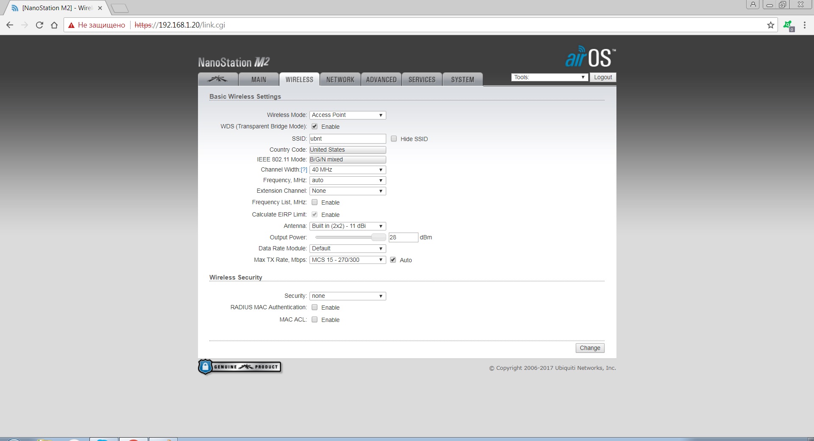
Task: Switch to the MAIN tab
Action: tap(259, 79)
